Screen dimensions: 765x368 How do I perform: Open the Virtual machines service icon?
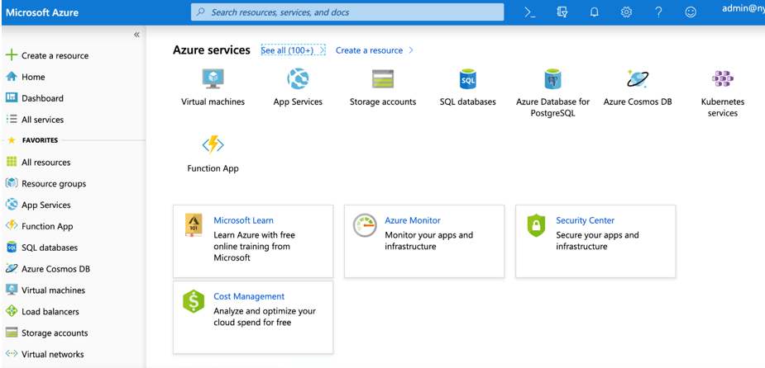[213, 79]
